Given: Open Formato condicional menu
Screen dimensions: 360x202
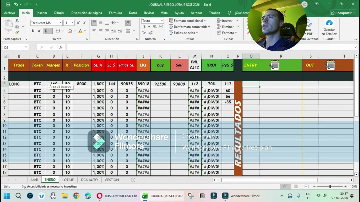Looking at the screenshot, I should pos(187,21).
